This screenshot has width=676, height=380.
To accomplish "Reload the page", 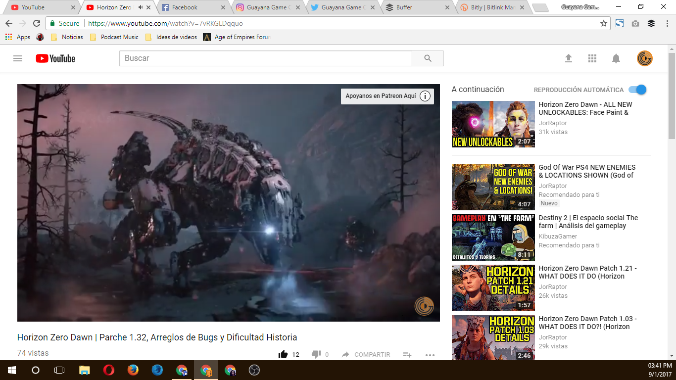I will [37, 23].
